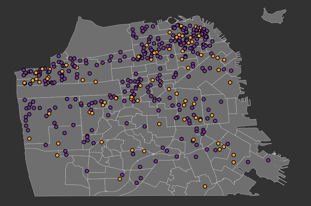Screen dimensions: 311x206
Task: Click the purple dot west of Hunters Point dot
Action: click(x=248, y=162)
